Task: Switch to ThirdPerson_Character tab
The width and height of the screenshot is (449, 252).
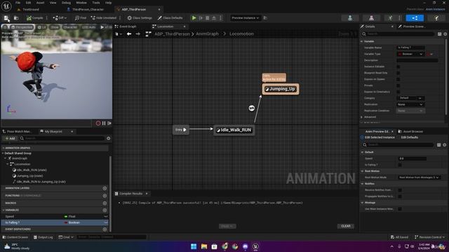Action: tap(88, 9)
